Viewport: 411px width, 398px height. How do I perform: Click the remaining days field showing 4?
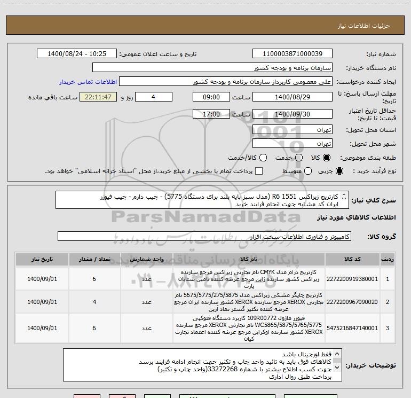pos(154,97)
